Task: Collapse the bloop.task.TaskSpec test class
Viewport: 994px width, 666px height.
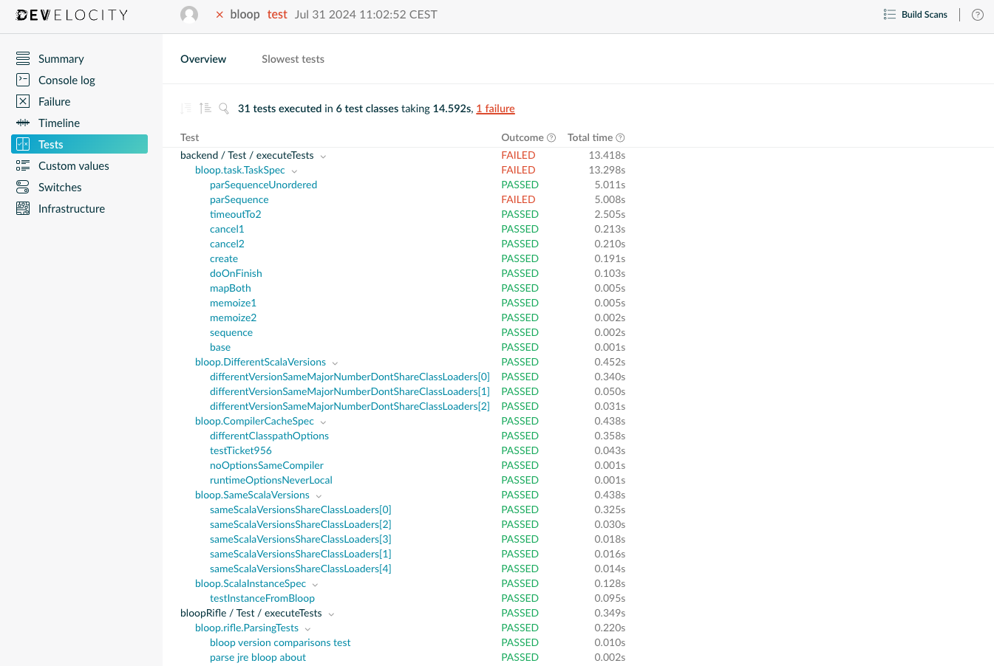Action: (294, 170)
